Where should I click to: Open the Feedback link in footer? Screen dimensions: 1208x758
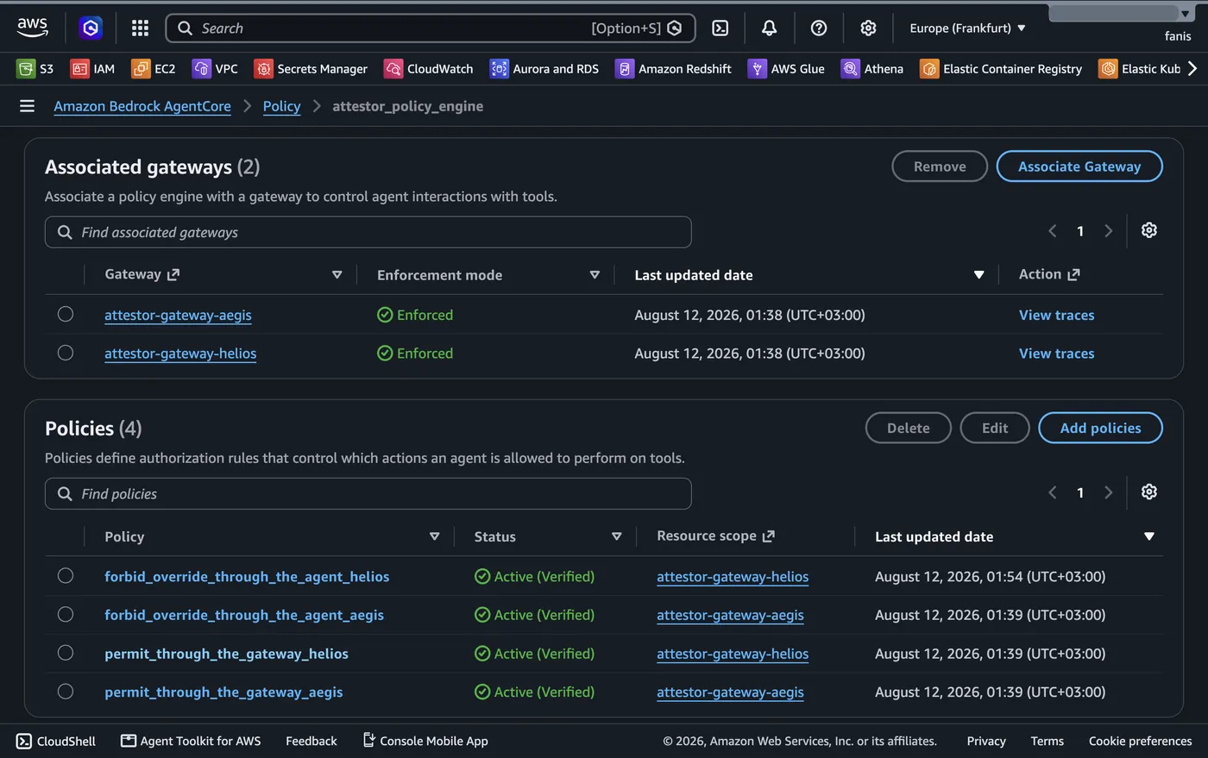coord(311,741)
